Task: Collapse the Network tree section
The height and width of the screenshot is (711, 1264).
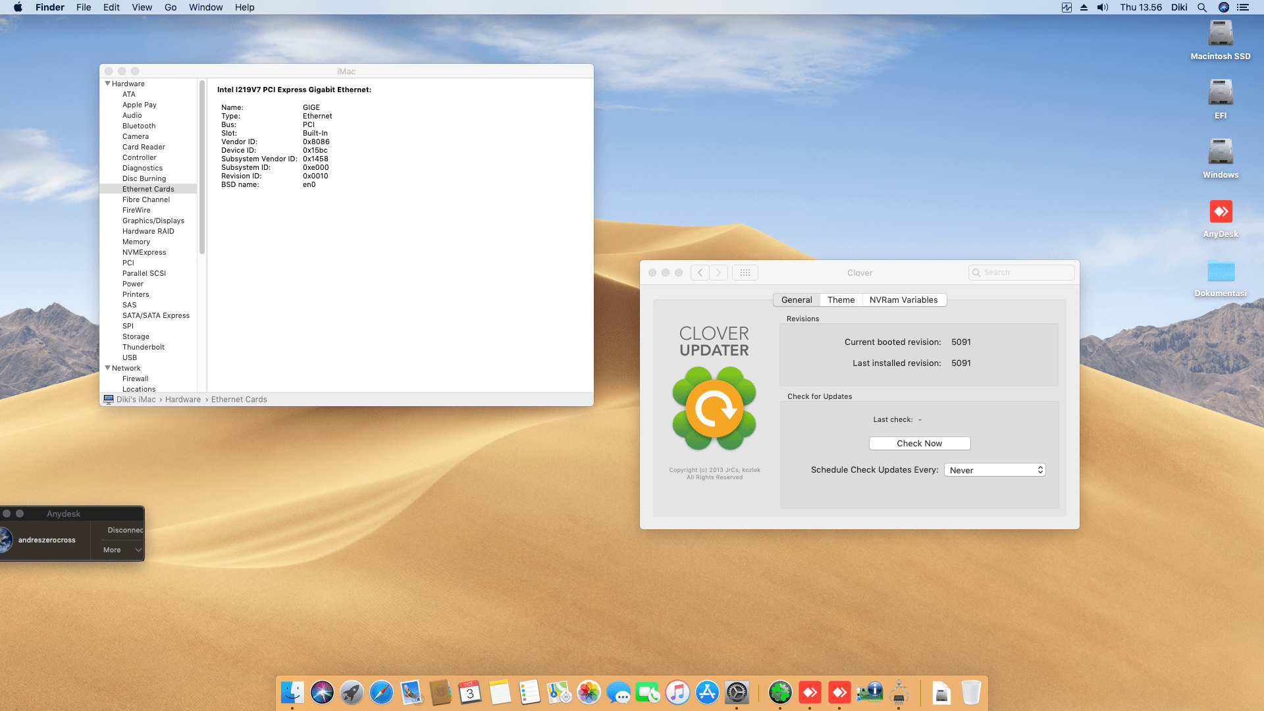Action: point(108,368)
